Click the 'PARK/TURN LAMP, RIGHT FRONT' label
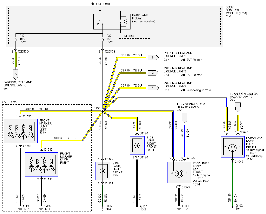 pyautogui.click(x=254, y=142)
